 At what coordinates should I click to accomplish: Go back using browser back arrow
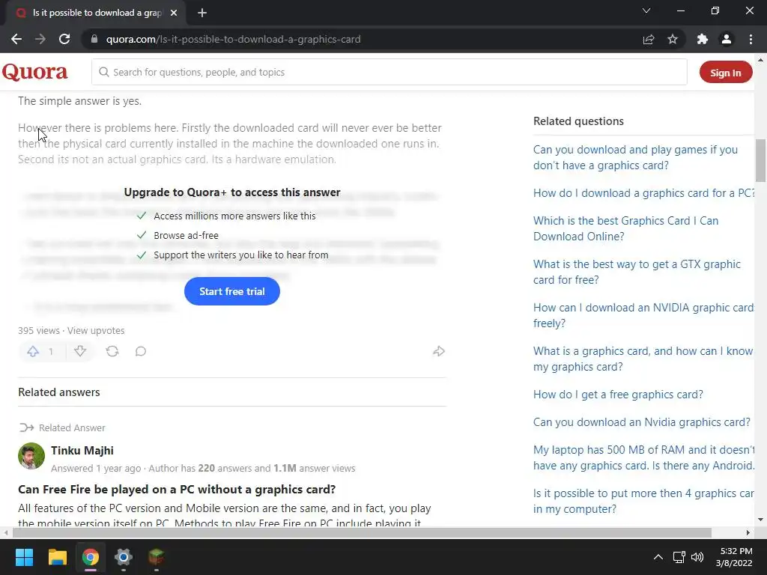[x=16, y=39]
